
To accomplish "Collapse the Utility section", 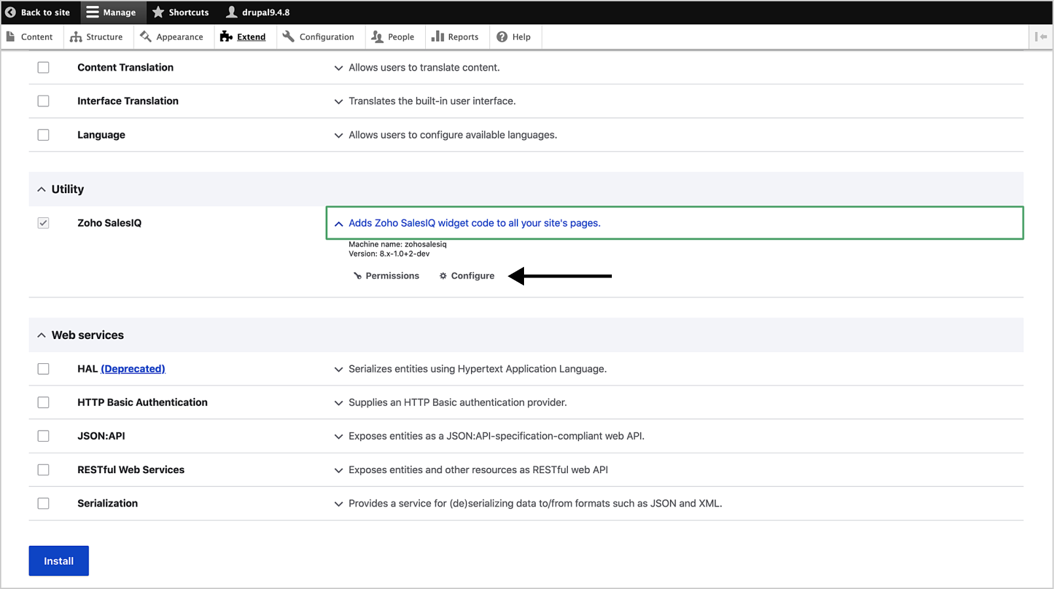I will [x=42, y=189].
